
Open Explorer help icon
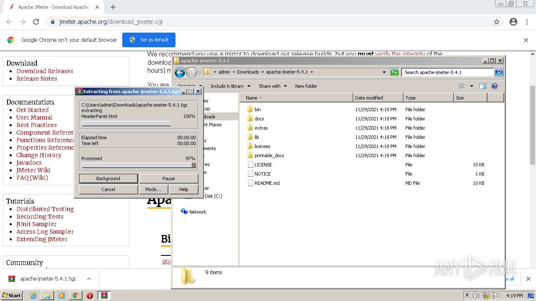(x=495, y=86)
